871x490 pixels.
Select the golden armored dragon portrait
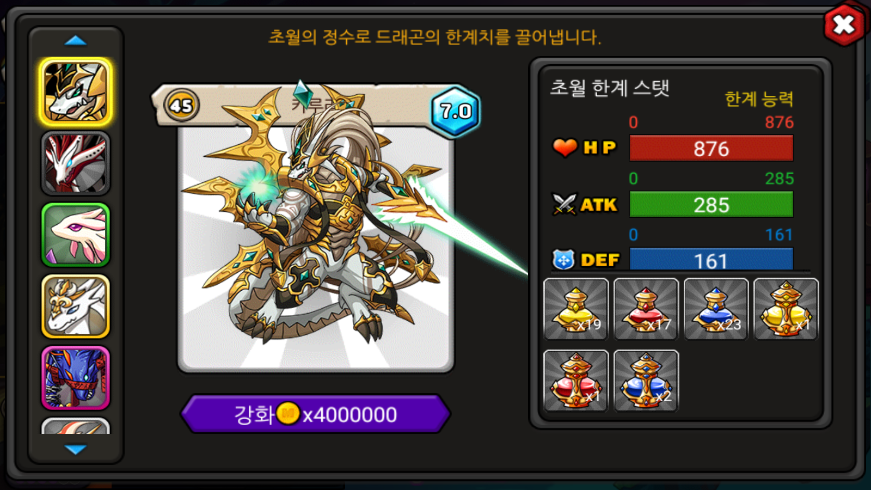click(76, 92)
